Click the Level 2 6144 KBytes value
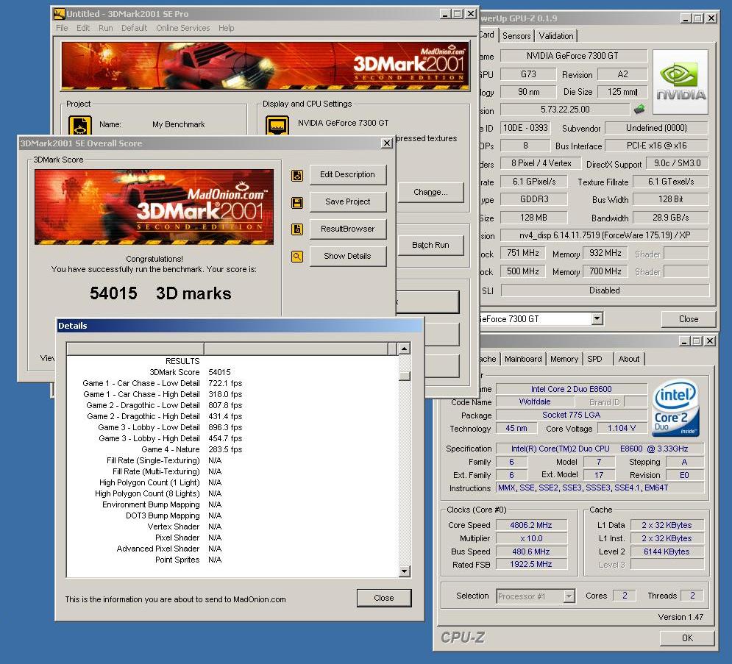Image resolution: width=732 pixels, height=664 pixels. [667, 551]
